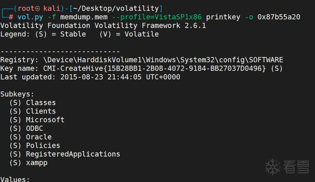Click the snowflake watermark logo
Image resolution: width=315 pixels, height=182 pixels.
273,167
